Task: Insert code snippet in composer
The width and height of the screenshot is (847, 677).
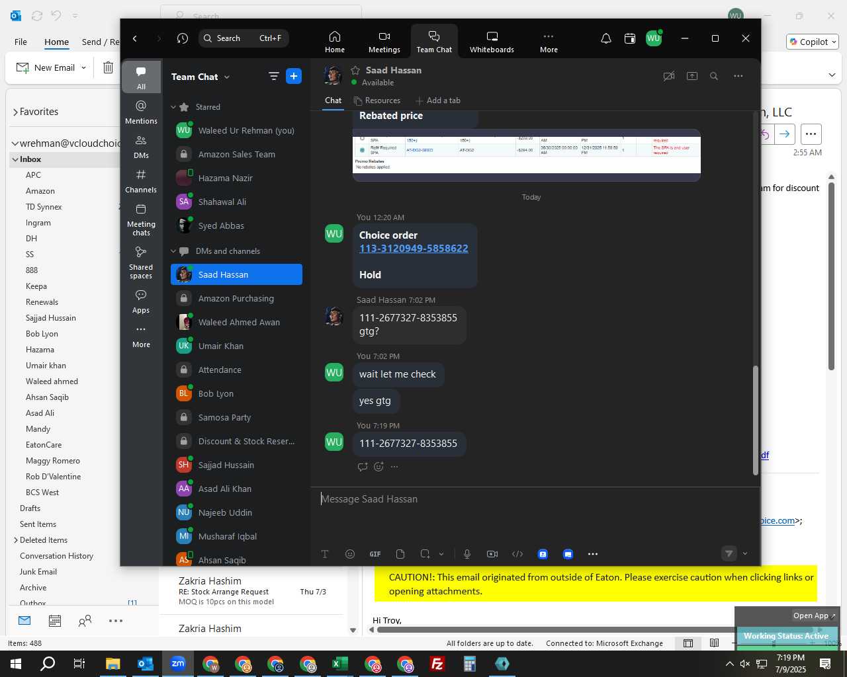Action: coord(517,554)
